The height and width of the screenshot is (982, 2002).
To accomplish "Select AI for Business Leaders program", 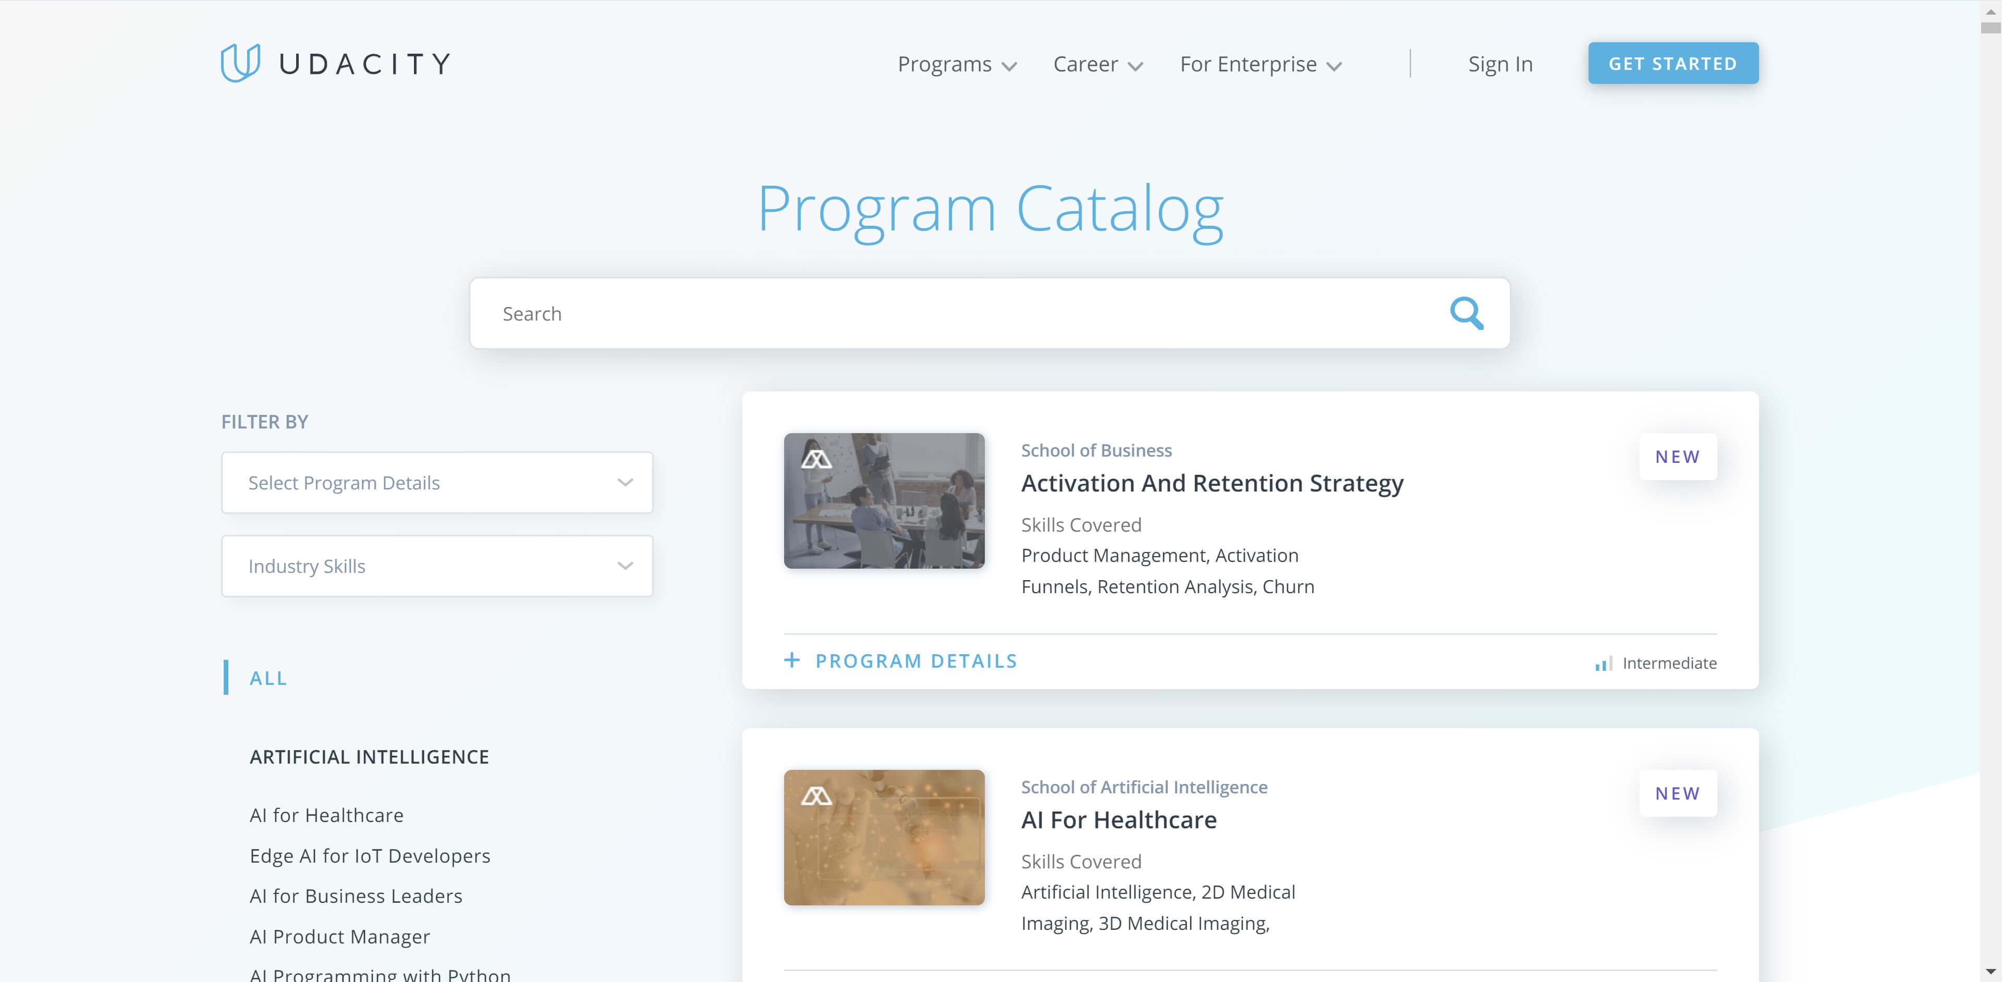I will click(x=355, y=895).
